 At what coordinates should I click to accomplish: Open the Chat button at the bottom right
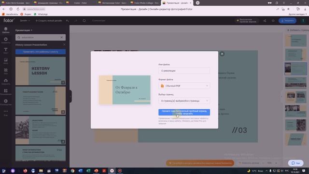coord(296,163)
